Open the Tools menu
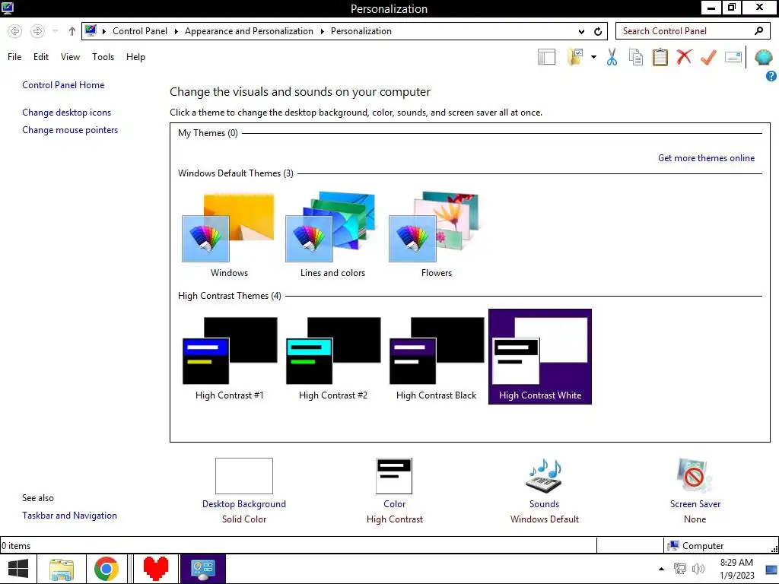Image resolution: width=779 pixels, height=584 pixels. click(103, 56)
